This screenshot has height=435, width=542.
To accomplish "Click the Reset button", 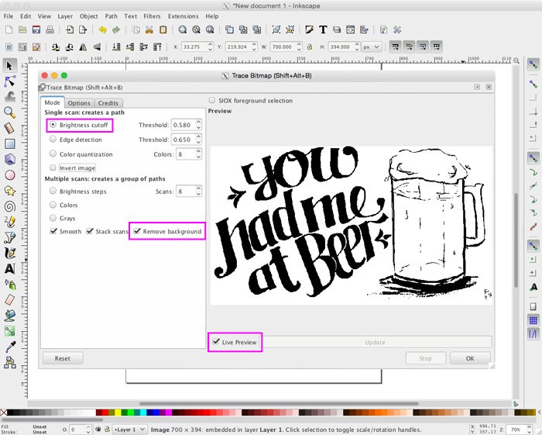I will [63, 358].
